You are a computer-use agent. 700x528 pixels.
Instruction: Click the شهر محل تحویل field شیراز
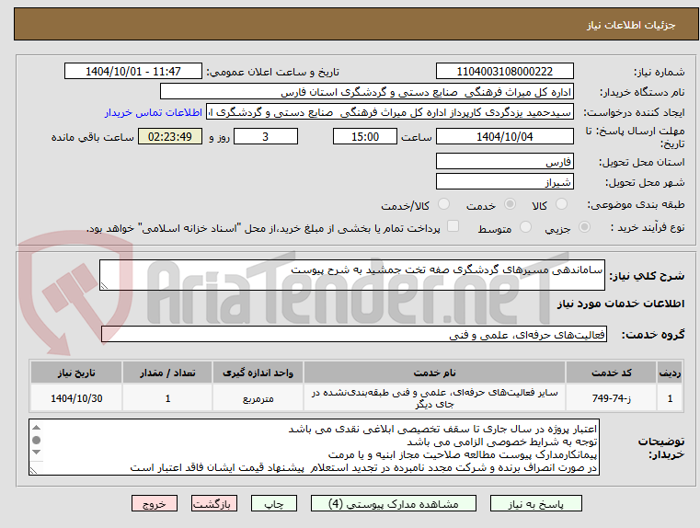click(504, 181)
